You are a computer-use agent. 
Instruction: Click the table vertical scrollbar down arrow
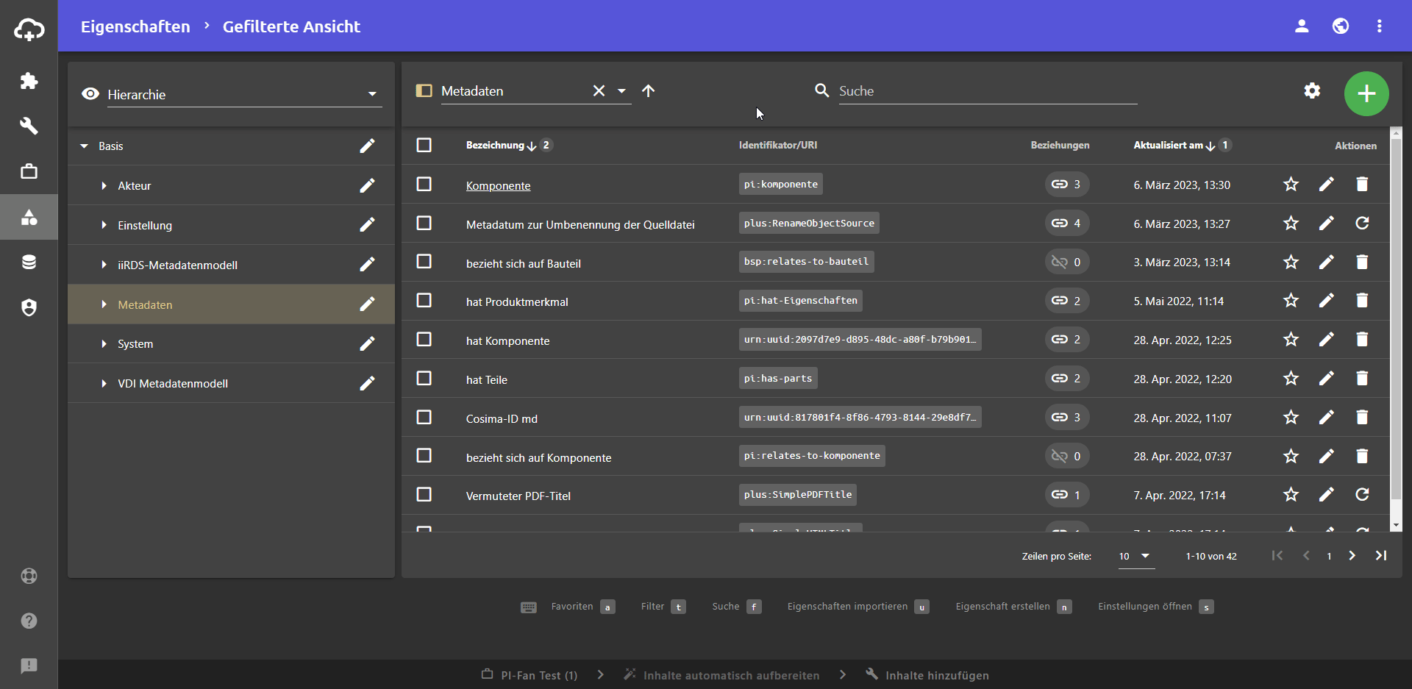(x=1396, y=526)
